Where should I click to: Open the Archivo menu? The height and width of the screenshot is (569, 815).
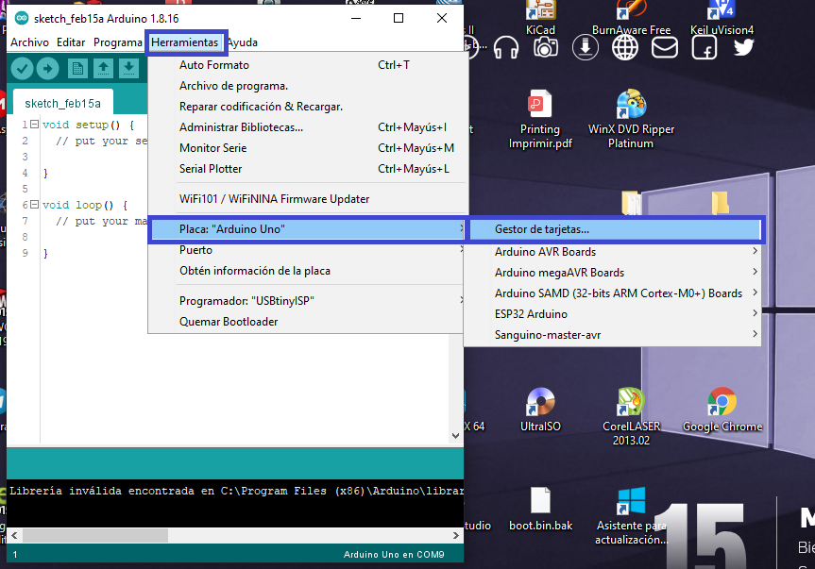click(x=29, y=42)
